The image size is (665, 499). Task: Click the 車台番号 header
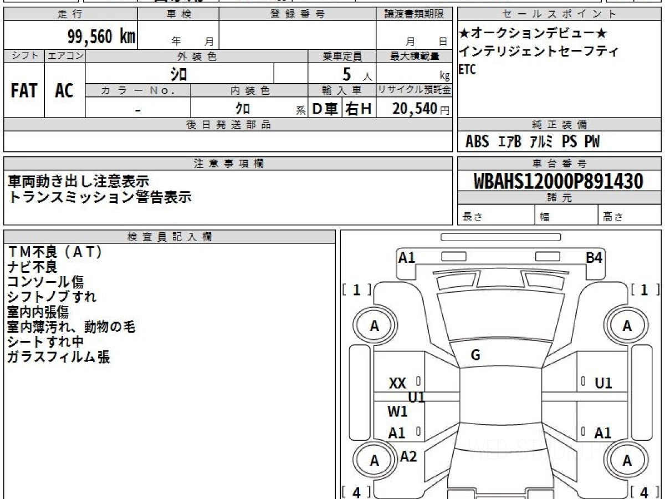pos(560,164)
